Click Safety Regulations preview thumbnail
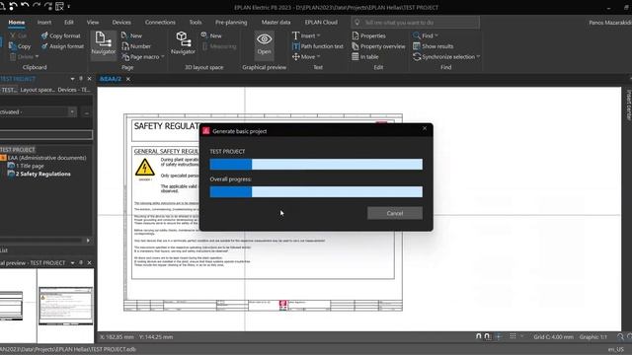Screen dimensions: 632x355 66,306
